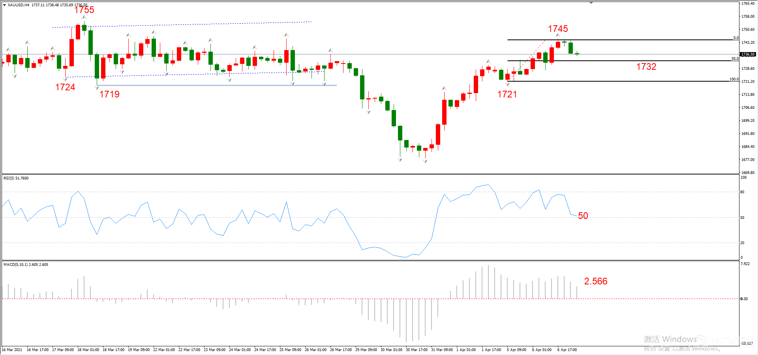Click the down fractal arrow above 1724

tap(65, 79)
